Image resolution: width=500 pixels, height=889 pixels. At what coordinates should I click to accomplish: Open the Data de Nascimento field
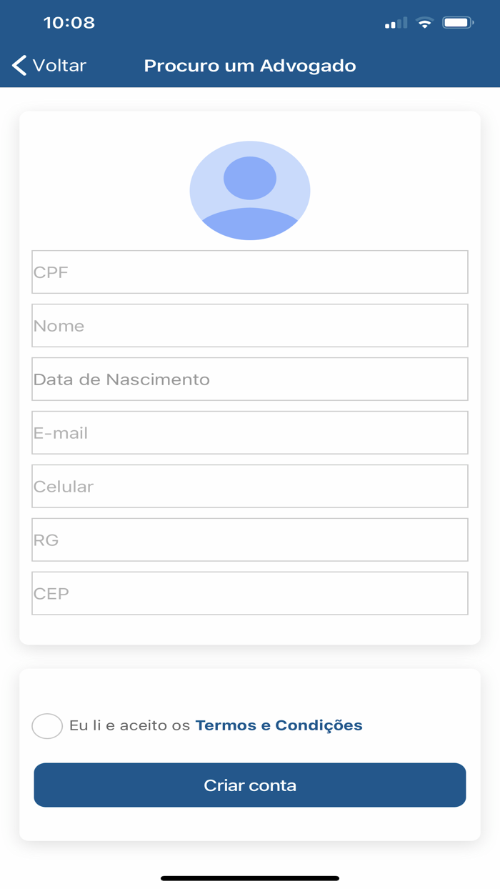[250, 379]
